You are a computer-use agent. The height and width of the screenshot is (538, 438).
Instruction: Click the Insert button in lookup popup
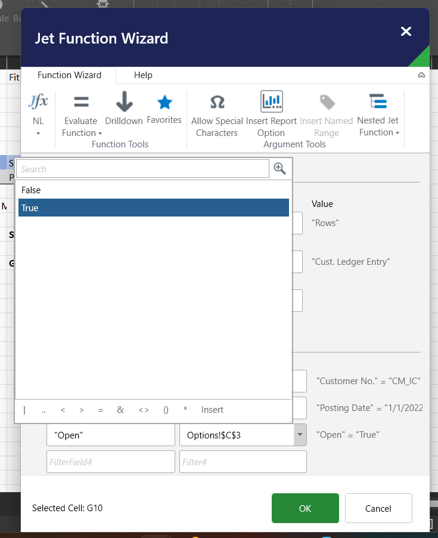coord(212,410)
